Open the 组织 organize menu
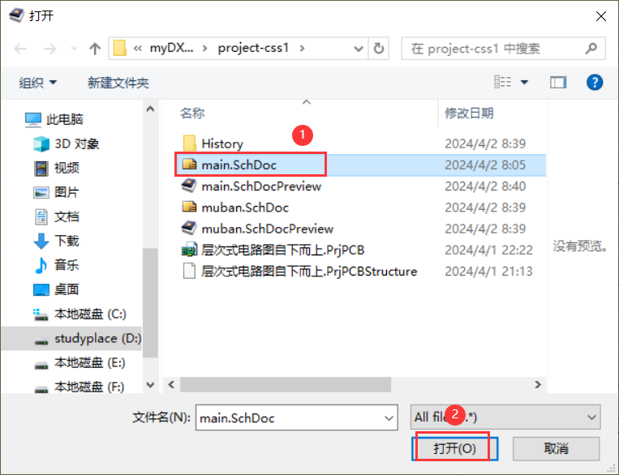Viewport: 619px width, 475px height. pos(37,83)
